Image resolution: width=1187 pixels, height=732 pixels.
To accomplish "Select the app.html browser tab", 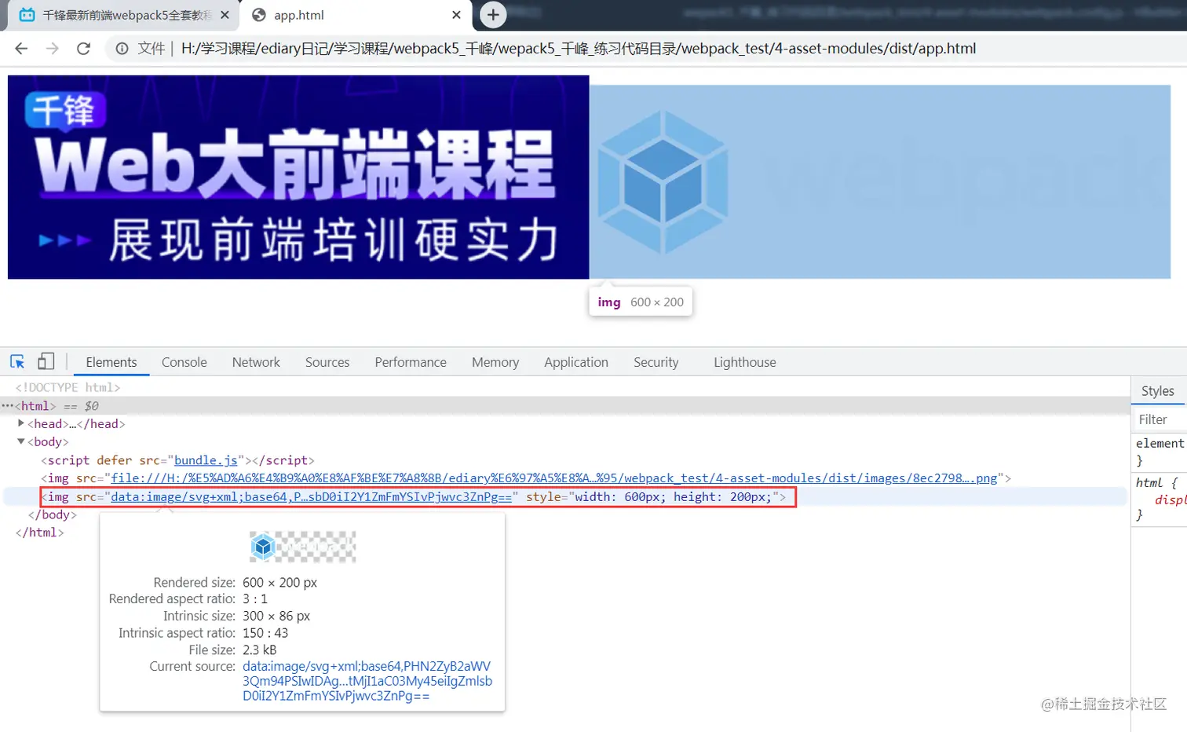I will pos(356,15).
